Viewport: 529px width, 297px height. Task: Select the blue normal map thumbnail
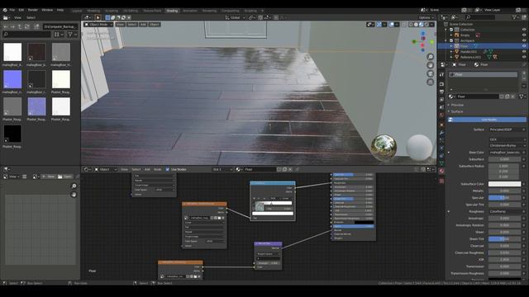click(x=12, y=79)
